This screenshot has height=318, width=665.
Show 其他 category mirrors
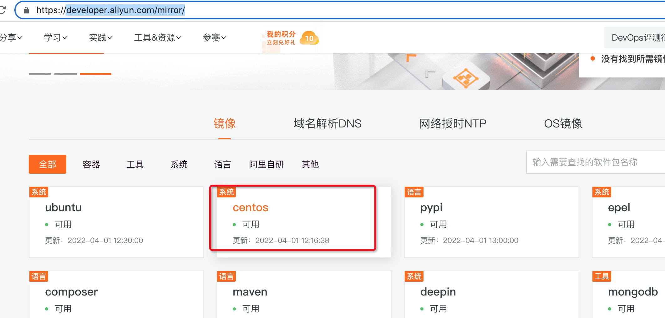tap(310, 164)
